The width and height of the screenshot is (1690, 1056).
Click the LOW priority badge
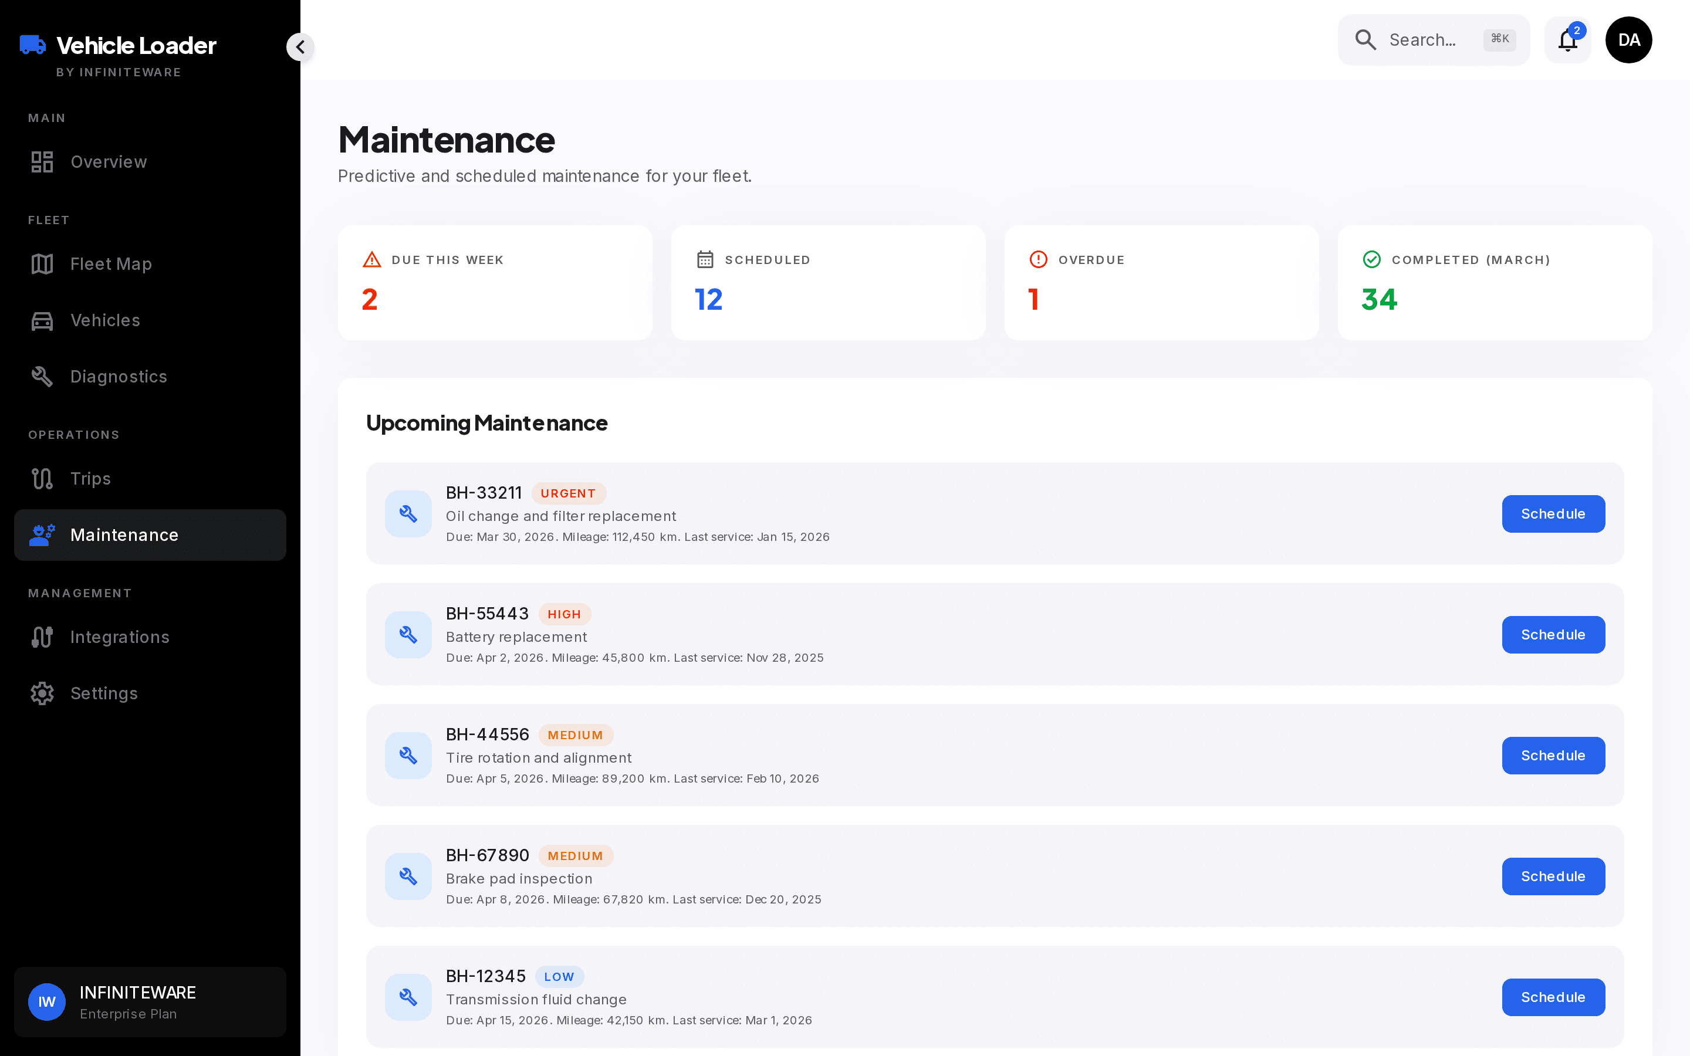[x=559, y=977]
